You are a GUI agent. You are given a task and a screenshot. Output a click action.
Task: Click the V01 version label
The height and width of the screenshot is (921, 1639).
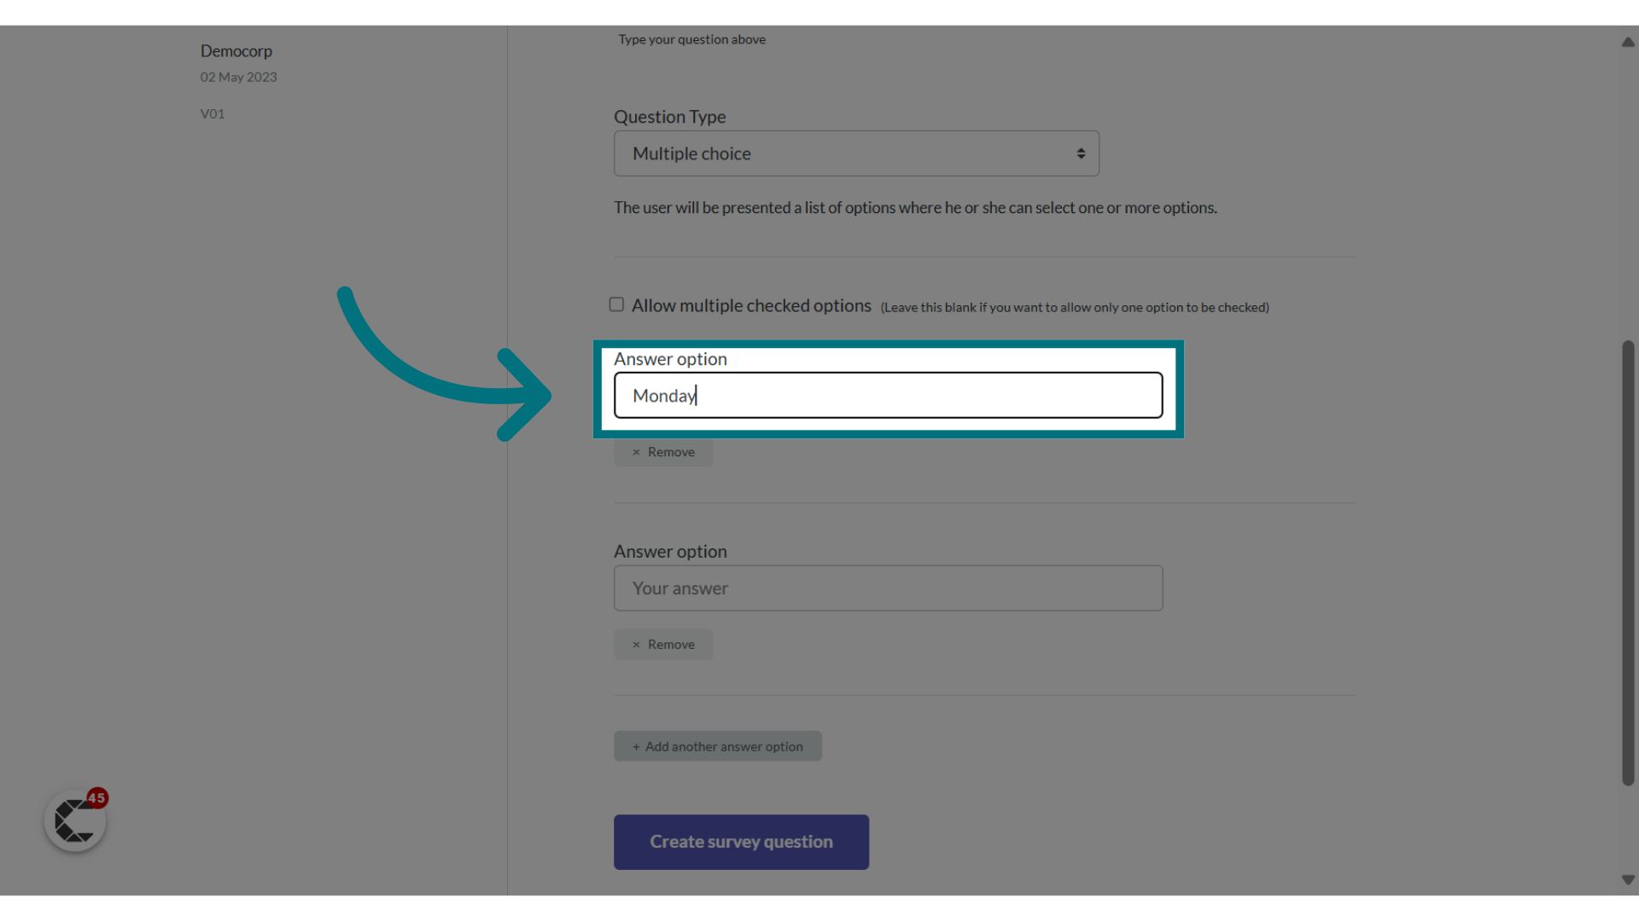coord(213,113)
